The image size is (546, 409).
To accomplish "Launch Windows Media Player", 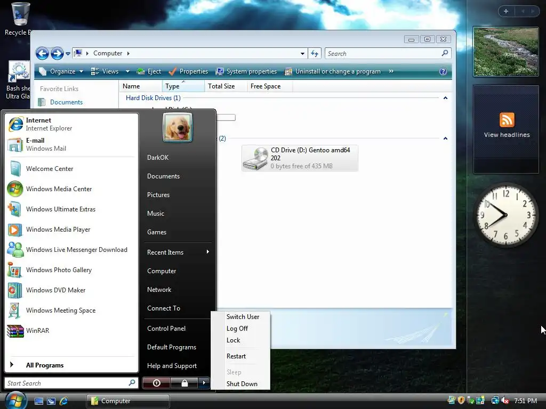I will pos(71,229).
